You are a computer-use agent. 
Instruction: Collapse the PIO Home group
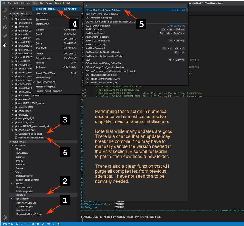[x=20, y=145]
